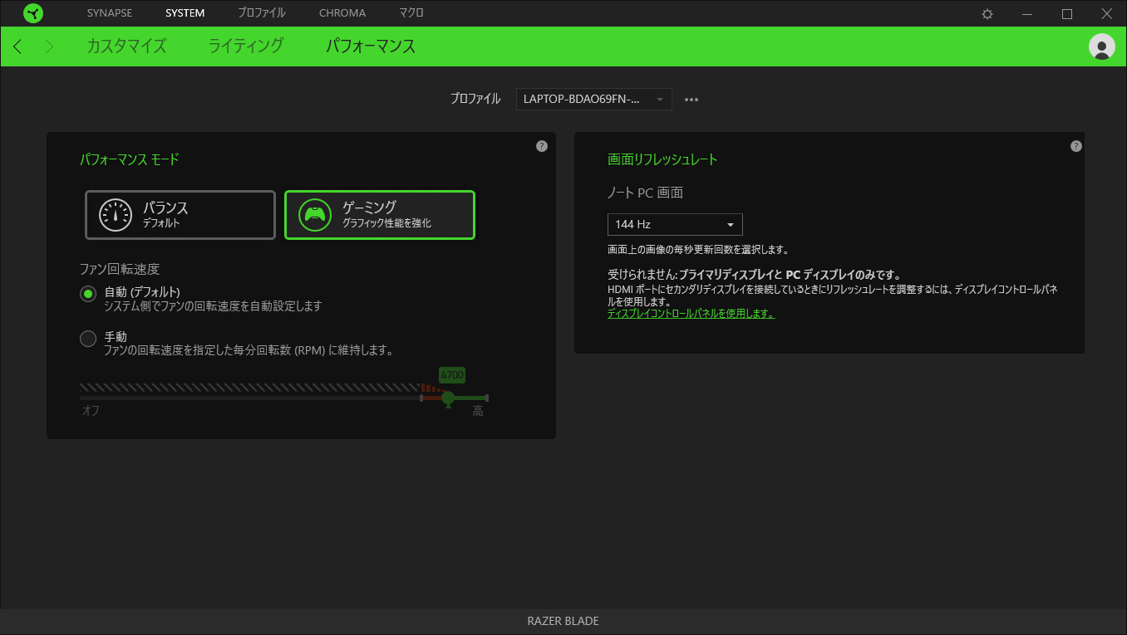Click the 高 label under the slider
The image size is (1127, 635).
(x=478, y=411)
